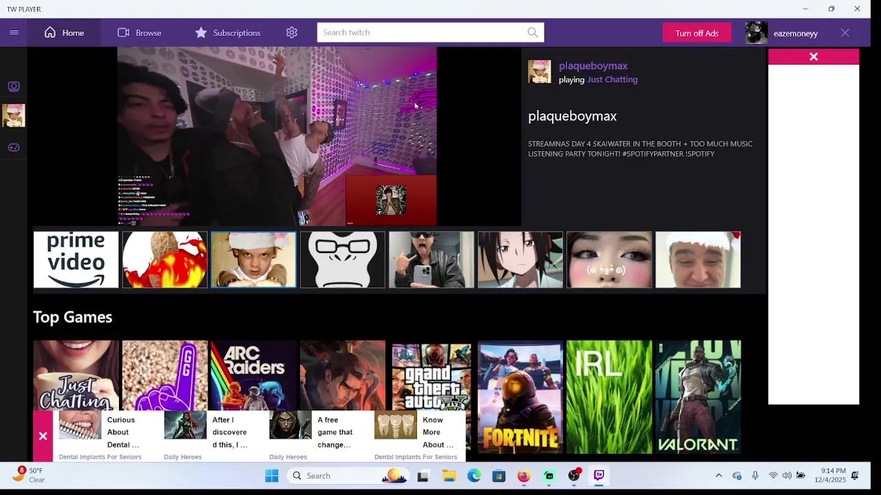Select the pink face close-up thumbnail
This screenshot has height=495, width=881.
pos(608,260)
